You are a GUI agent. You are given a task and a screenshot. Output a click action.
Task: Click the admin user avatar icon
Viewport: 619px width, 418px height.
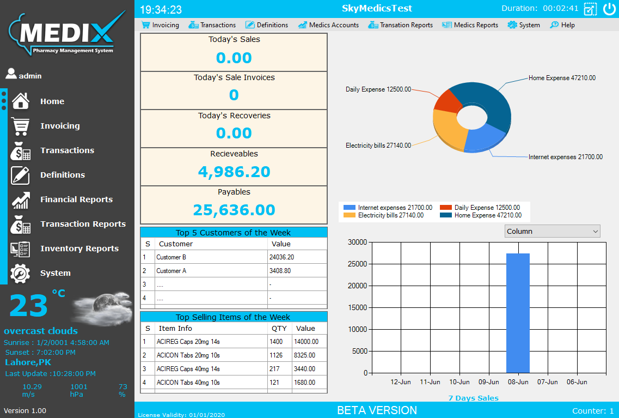11,74
